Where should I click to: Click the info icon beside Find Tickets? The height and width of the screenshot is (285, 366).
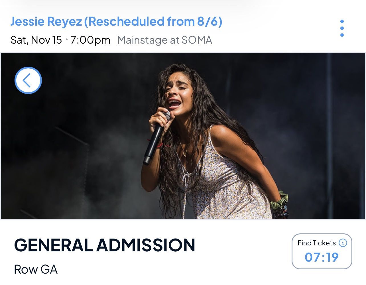coord(343,243)
